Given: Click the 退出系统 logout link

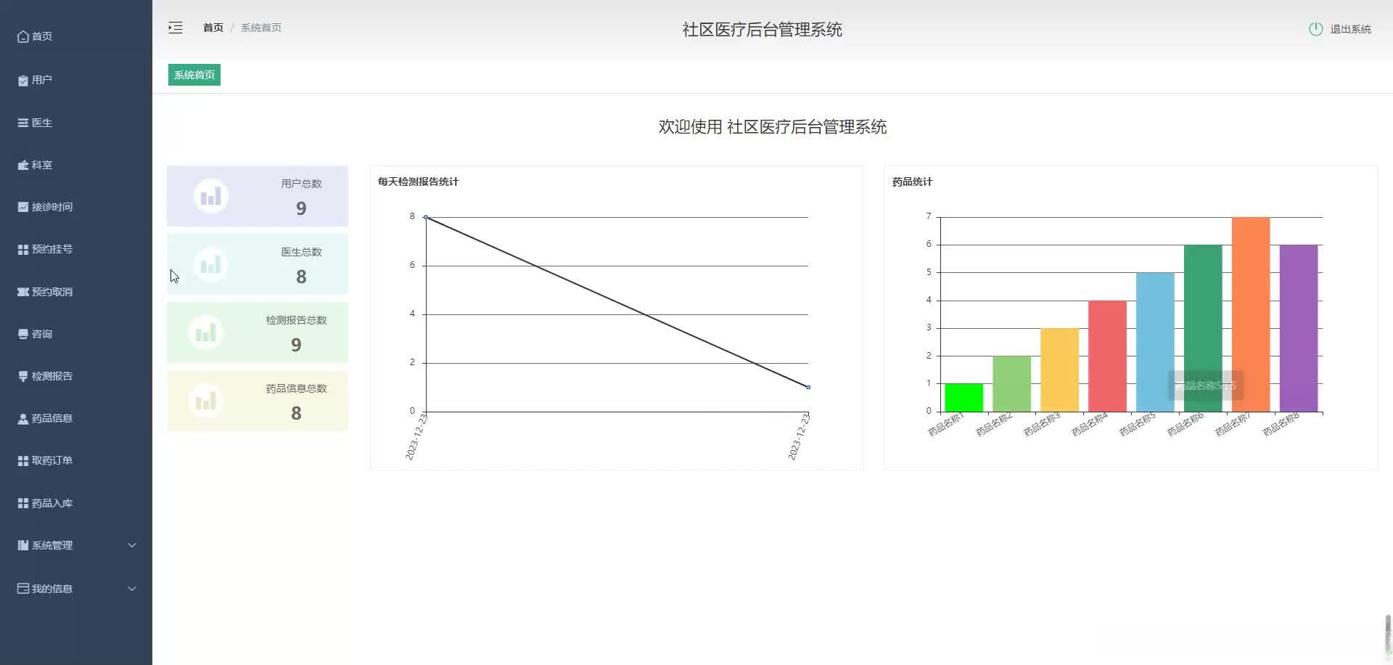Looking at the screenshot, I should point(1350,29).
